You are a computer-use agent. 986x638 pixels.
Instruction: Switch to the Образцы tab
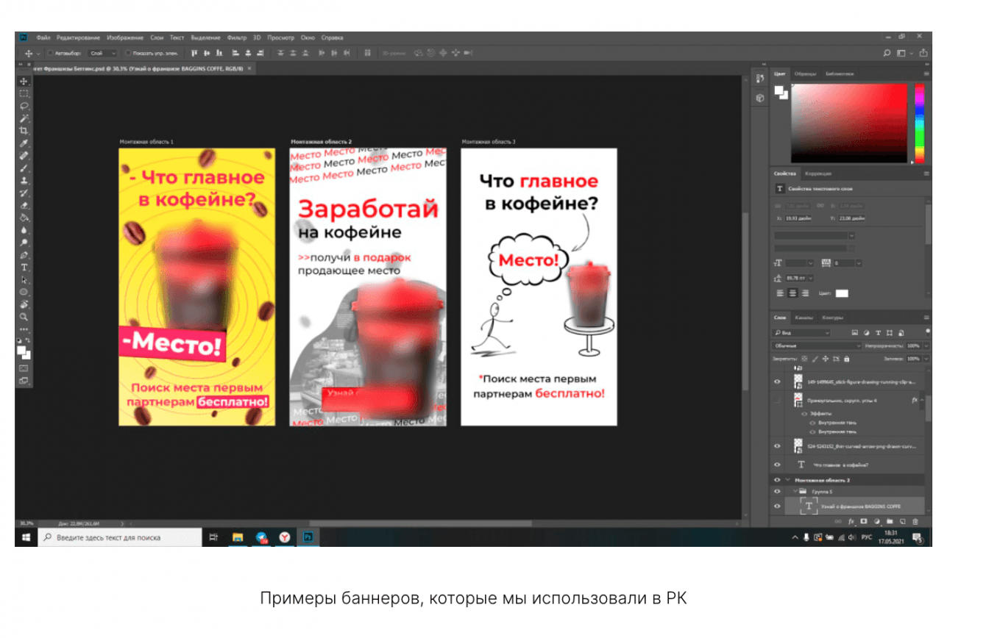tap(806, 74)
